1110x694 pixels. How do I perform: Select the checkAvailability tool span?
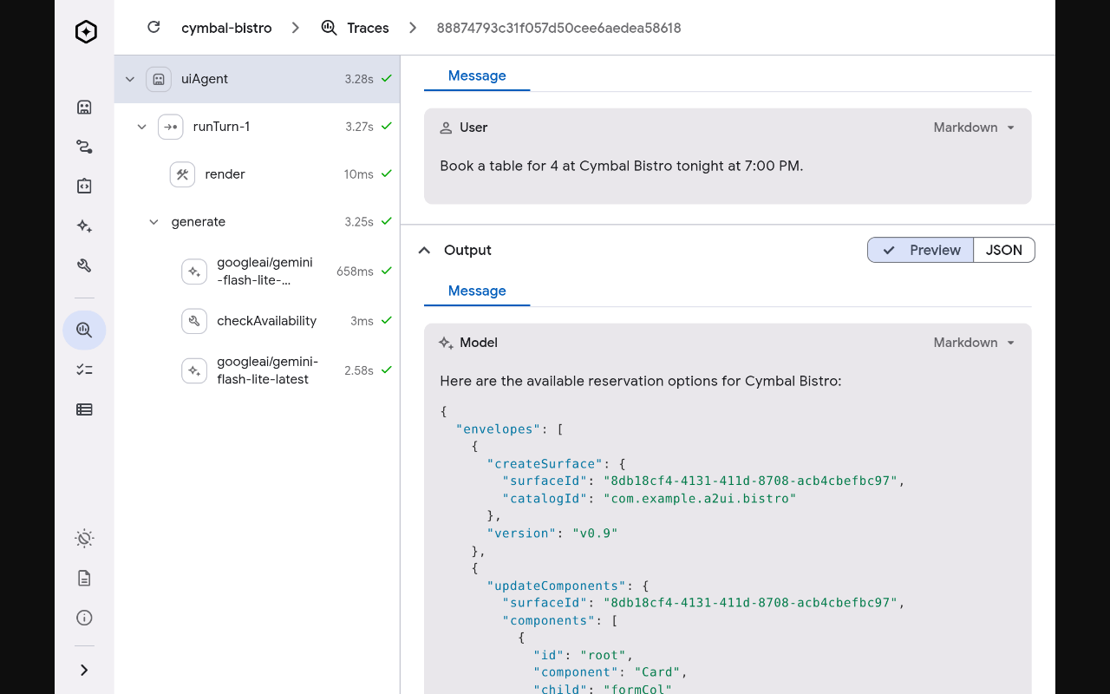[257, 321]
